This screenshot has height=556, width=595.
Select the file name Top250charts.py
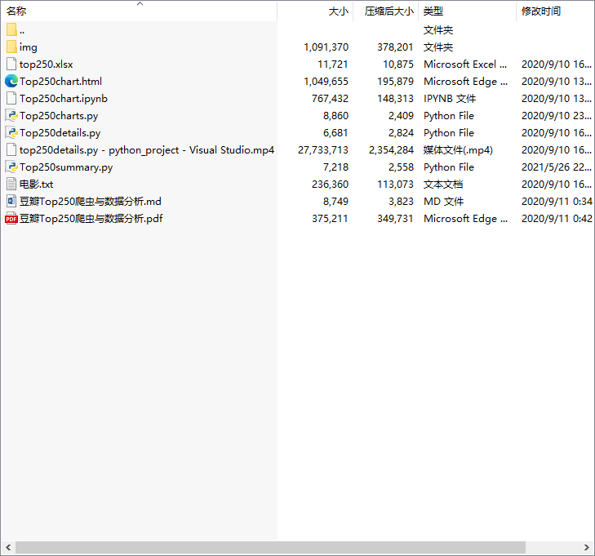[59, 116]
